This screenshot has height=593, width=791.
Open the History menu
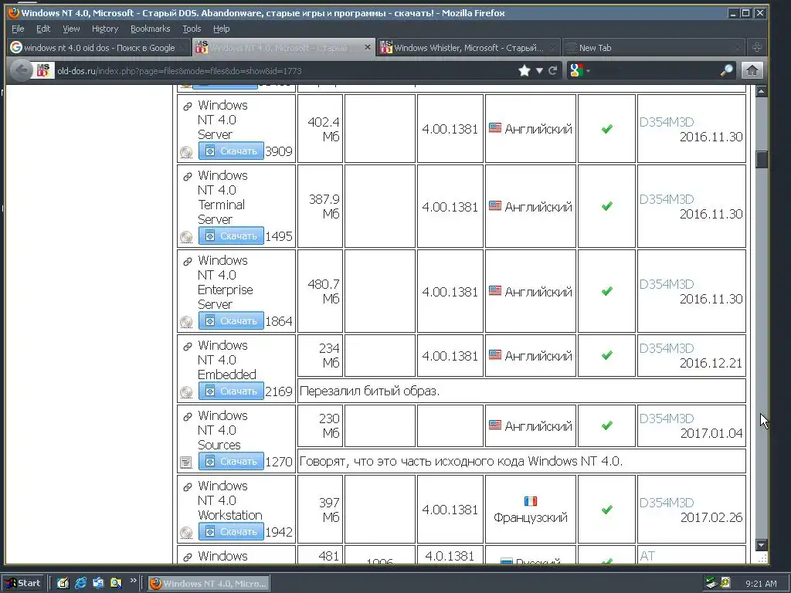coord(105,29)
